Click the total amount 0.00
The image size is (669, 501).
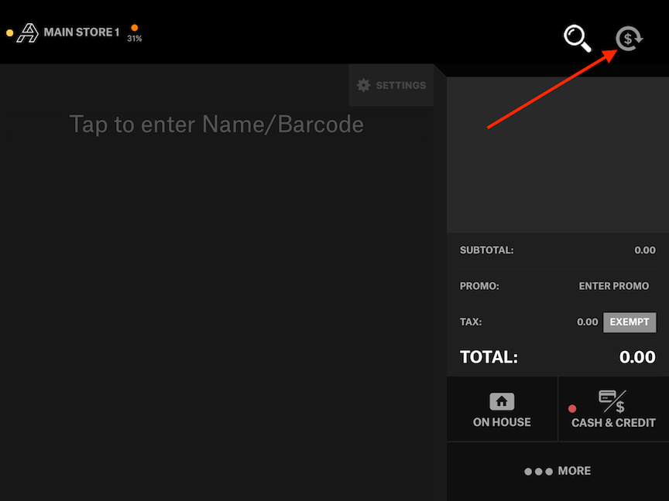coord(637,357)
